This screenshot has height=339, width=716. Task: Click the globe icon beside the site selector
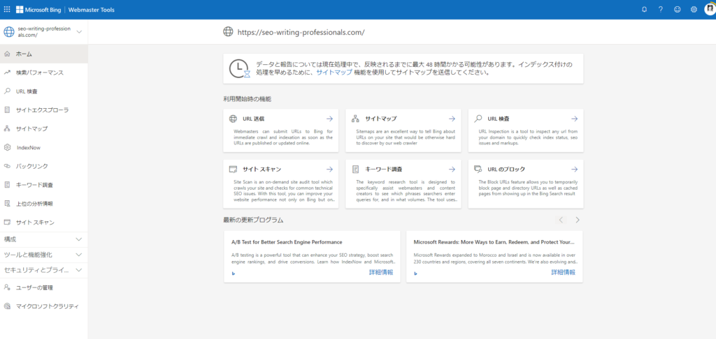click(x=8, y=31)
